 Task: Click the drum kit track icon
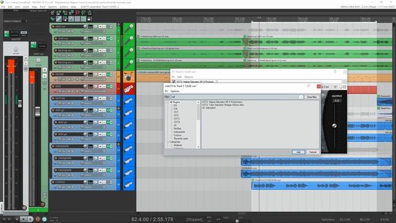(129, 77)
